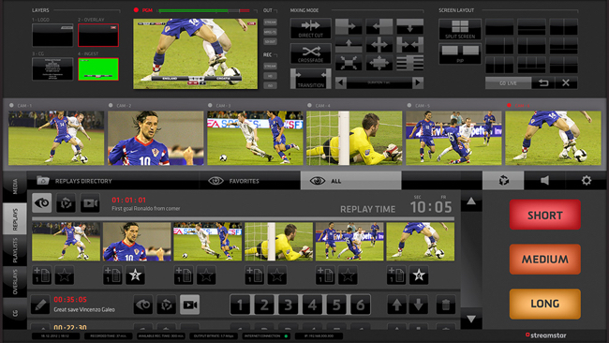609x343 pixels.
Task: Toggle eye view in Great save row
Action: point(143,305)
